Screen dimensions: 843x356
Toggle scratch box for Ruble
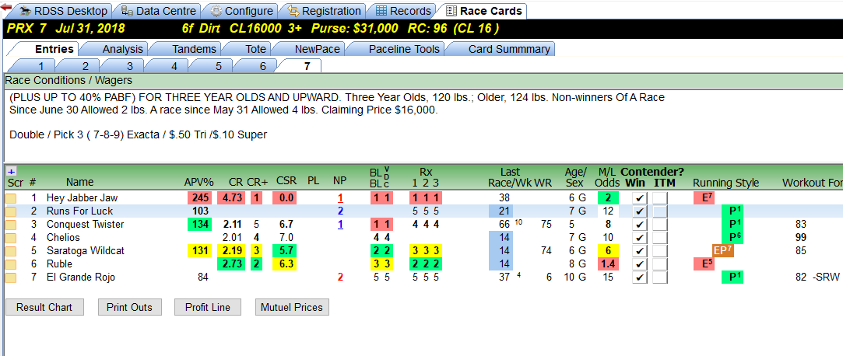coord(11,264)
